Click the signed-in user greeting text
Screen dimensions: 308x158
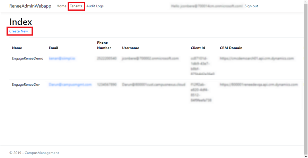[x=207, y=6]
